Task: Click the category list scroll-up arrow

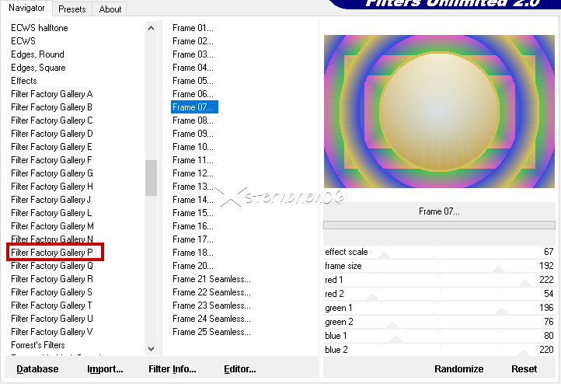Action: [x=151, y=28]
